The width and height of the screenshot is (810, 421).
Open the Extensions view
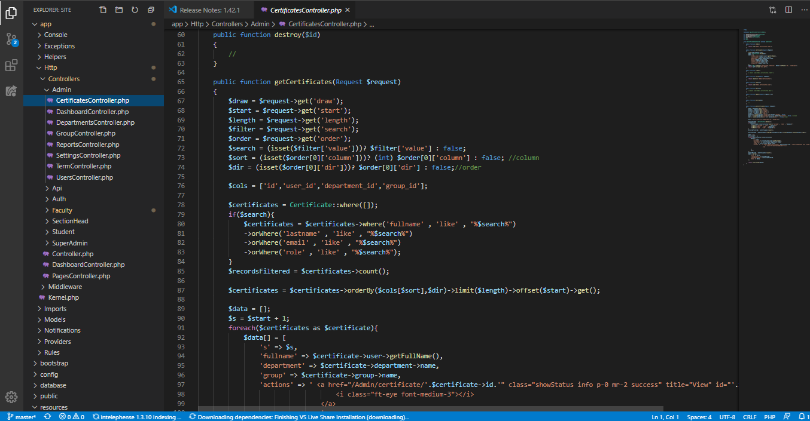(x=11, y=65)
